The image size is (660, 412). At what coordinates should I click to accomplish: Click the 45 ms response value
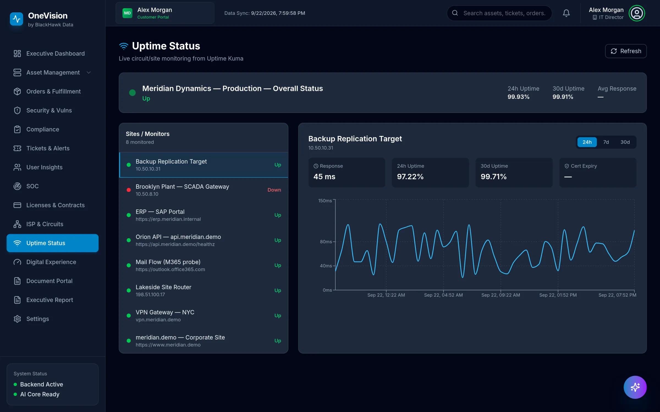324,177
